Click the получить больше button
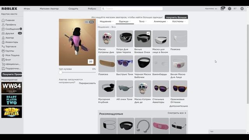249x140 pixels. pyautogui.click(x=176, y=17)
